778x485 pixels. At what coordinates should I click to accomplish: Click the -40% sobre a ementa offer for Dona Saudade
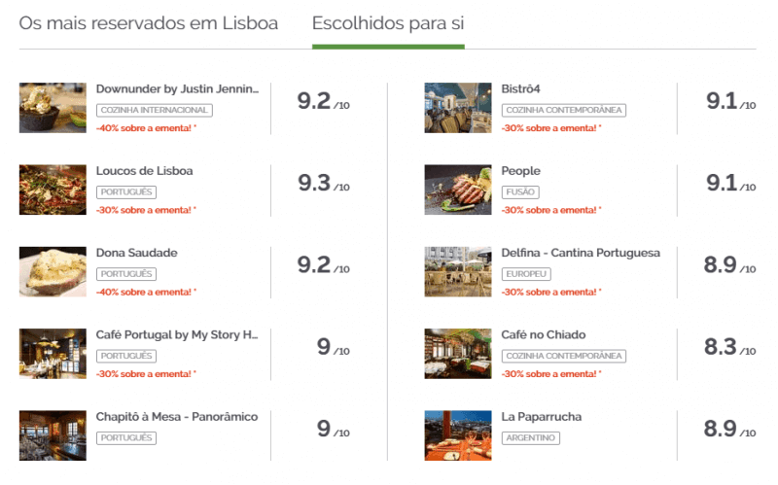coord(147,293)
